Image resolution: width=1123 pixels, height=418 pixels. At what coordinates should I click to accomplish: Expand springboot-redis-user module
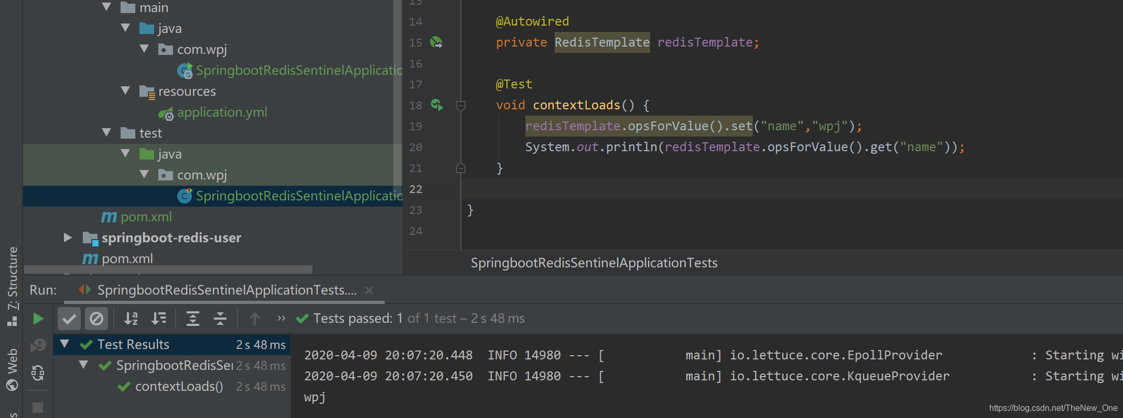(68, 238)
